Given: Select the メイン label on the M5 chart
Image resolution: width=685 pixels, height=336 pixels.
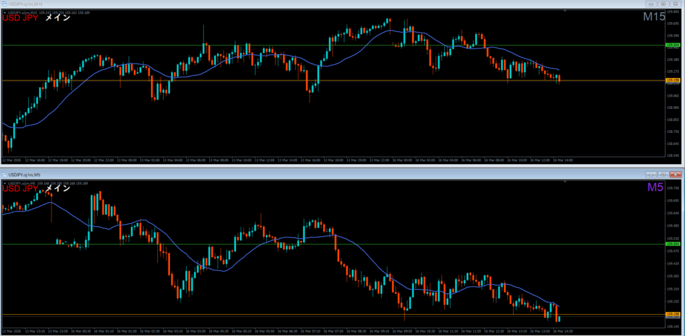Looking at the screenshot, I should [58, 188].
